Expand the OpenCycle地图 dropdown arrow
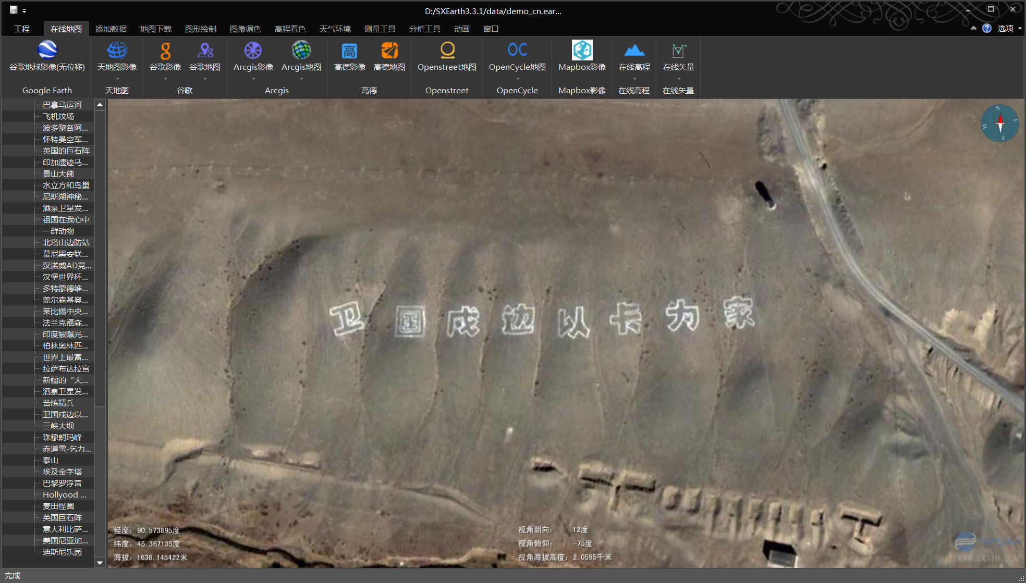Screen dimensions: 1026x583 tap(517, 79)
